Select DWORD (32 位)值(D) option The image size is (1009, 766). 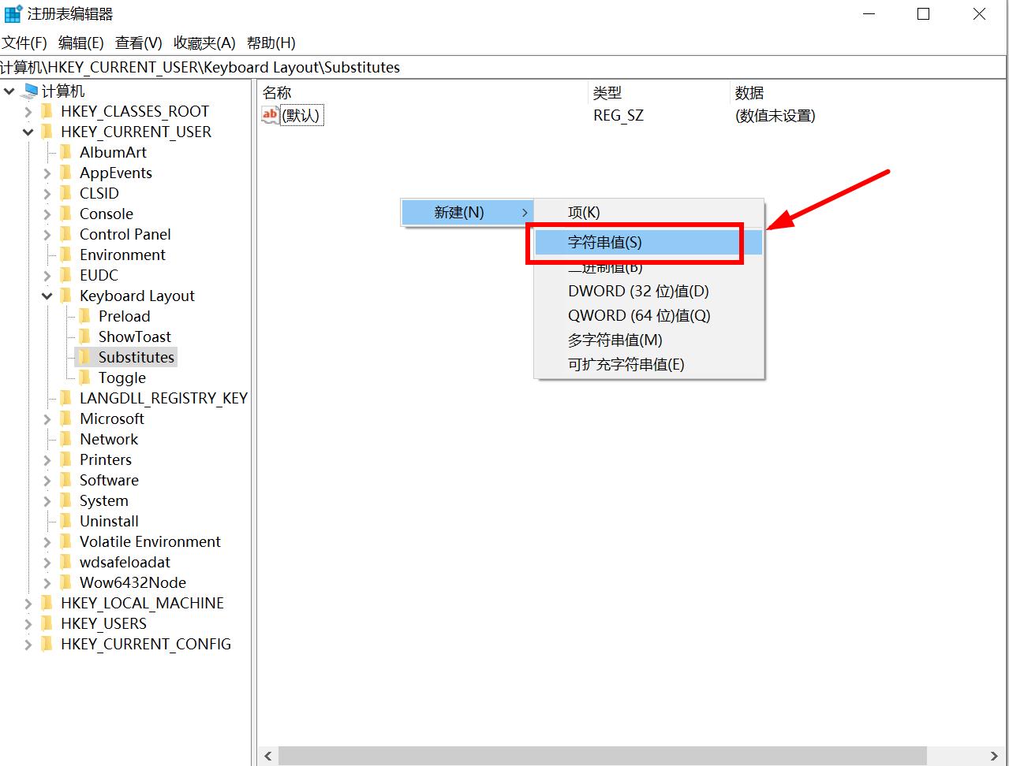pos(638,291)
